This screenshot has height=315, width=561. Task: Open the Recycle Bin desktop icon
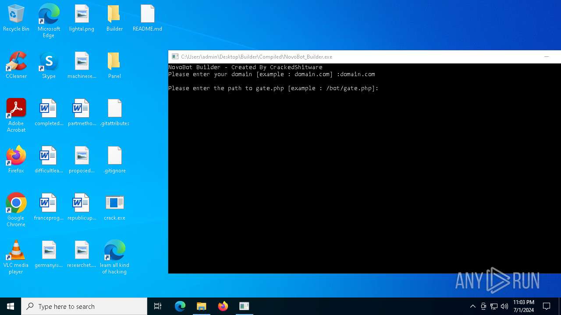[16, 18]
